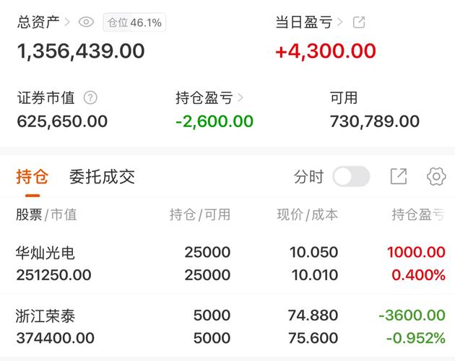455x361 pixels.
Task: Open the settings gear icon
Action: coord(436,176)
